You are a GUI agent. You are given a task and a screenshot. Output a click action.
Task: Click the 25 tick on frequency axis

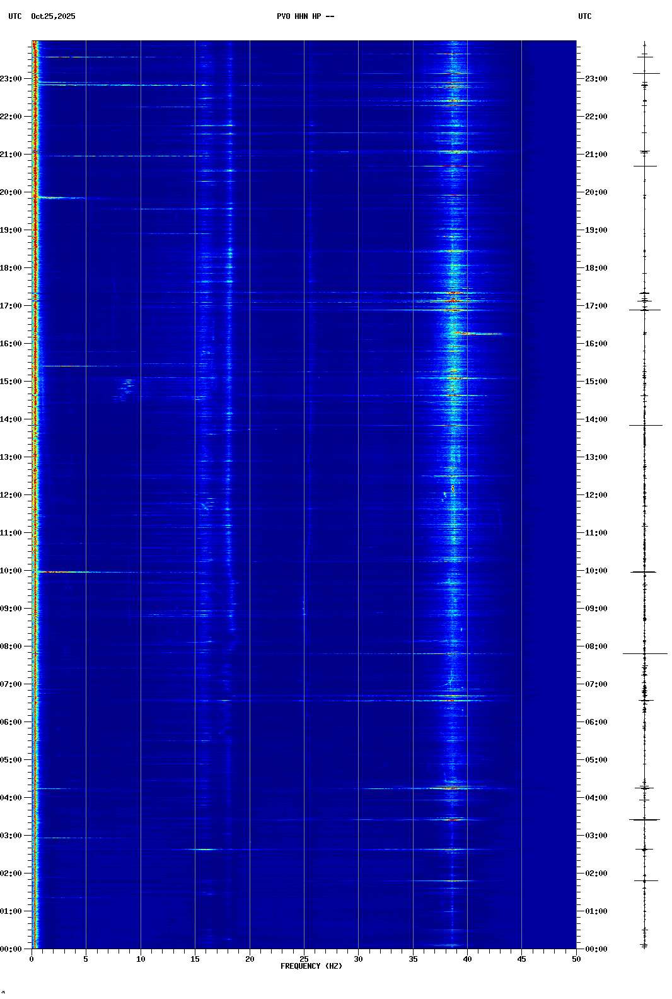(304, 959)
